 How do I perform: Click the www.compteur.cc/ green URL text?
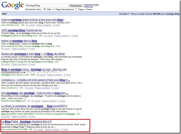(10, 88)
